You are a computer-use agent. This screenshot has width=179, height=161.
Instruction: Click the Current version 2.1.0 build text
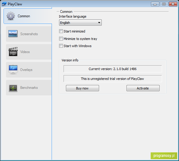[112, 69]
